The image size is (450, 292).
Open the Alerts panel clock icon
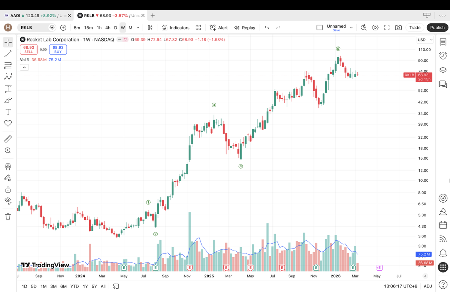(x=443, y=56)
